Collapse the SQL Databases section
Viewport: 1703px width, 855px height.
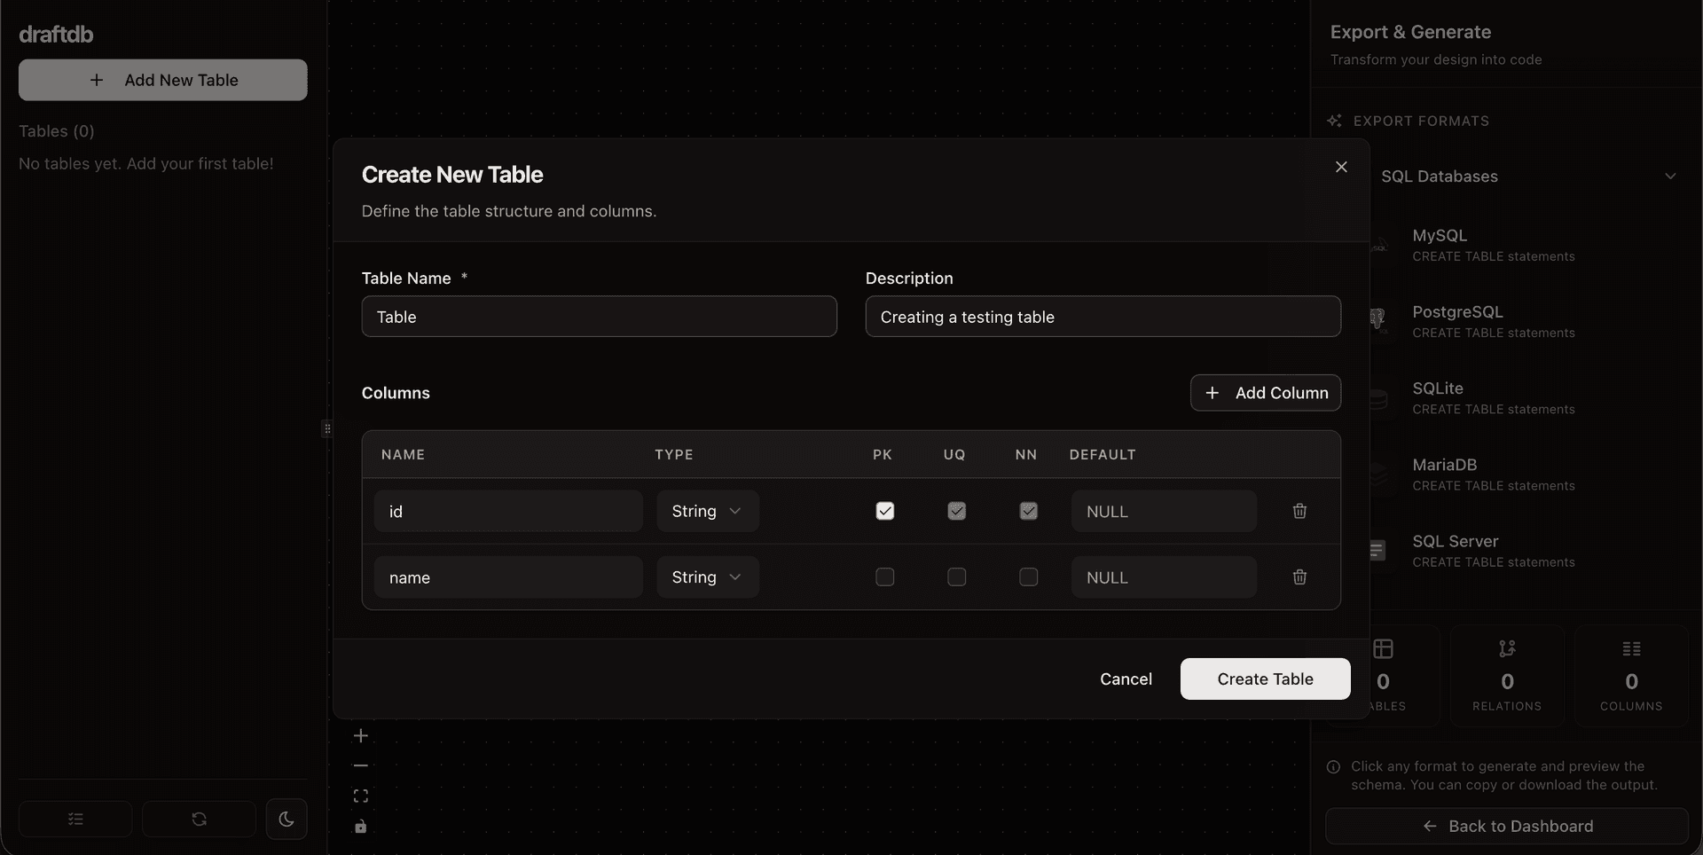tap(1671, 176)
